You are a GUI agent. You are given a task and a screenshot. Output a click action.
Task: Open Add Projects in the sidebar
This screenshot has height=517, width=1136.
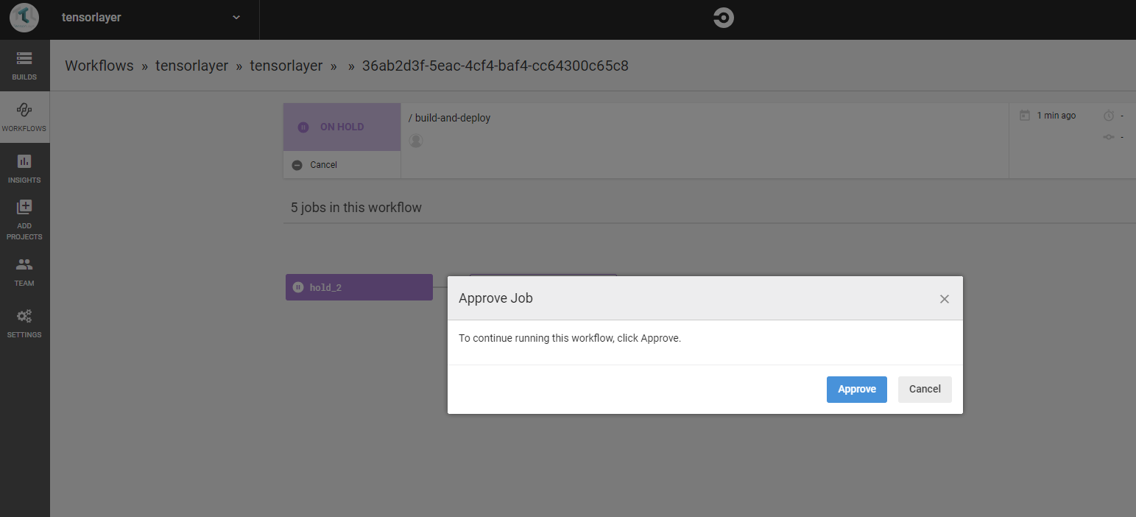pyautogui.click(x=24, y=219)
